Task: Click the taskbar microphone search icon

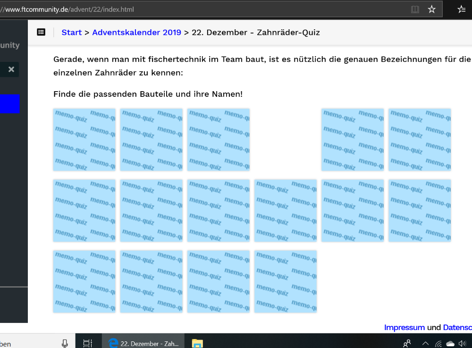Action: (65, 343)
